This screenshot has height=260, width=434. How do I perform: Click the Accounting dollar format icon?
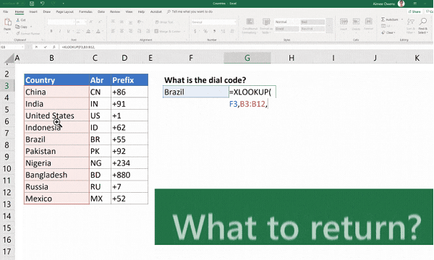[x=195, y=31]
